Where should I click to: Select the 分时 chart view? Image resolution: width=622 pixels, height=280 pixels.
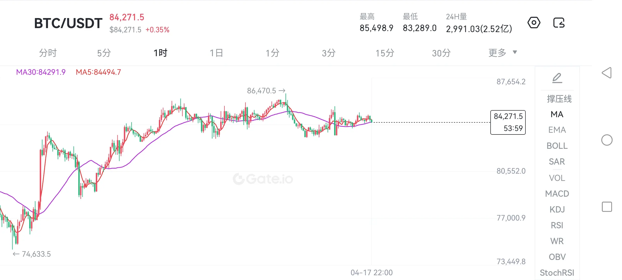(x=48, y=53)
